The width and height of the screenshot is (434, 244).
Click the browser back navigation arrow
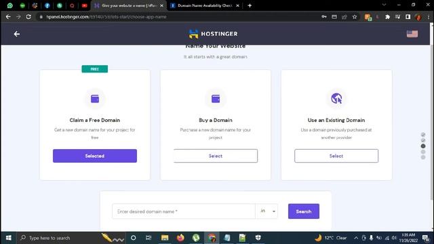8,17
